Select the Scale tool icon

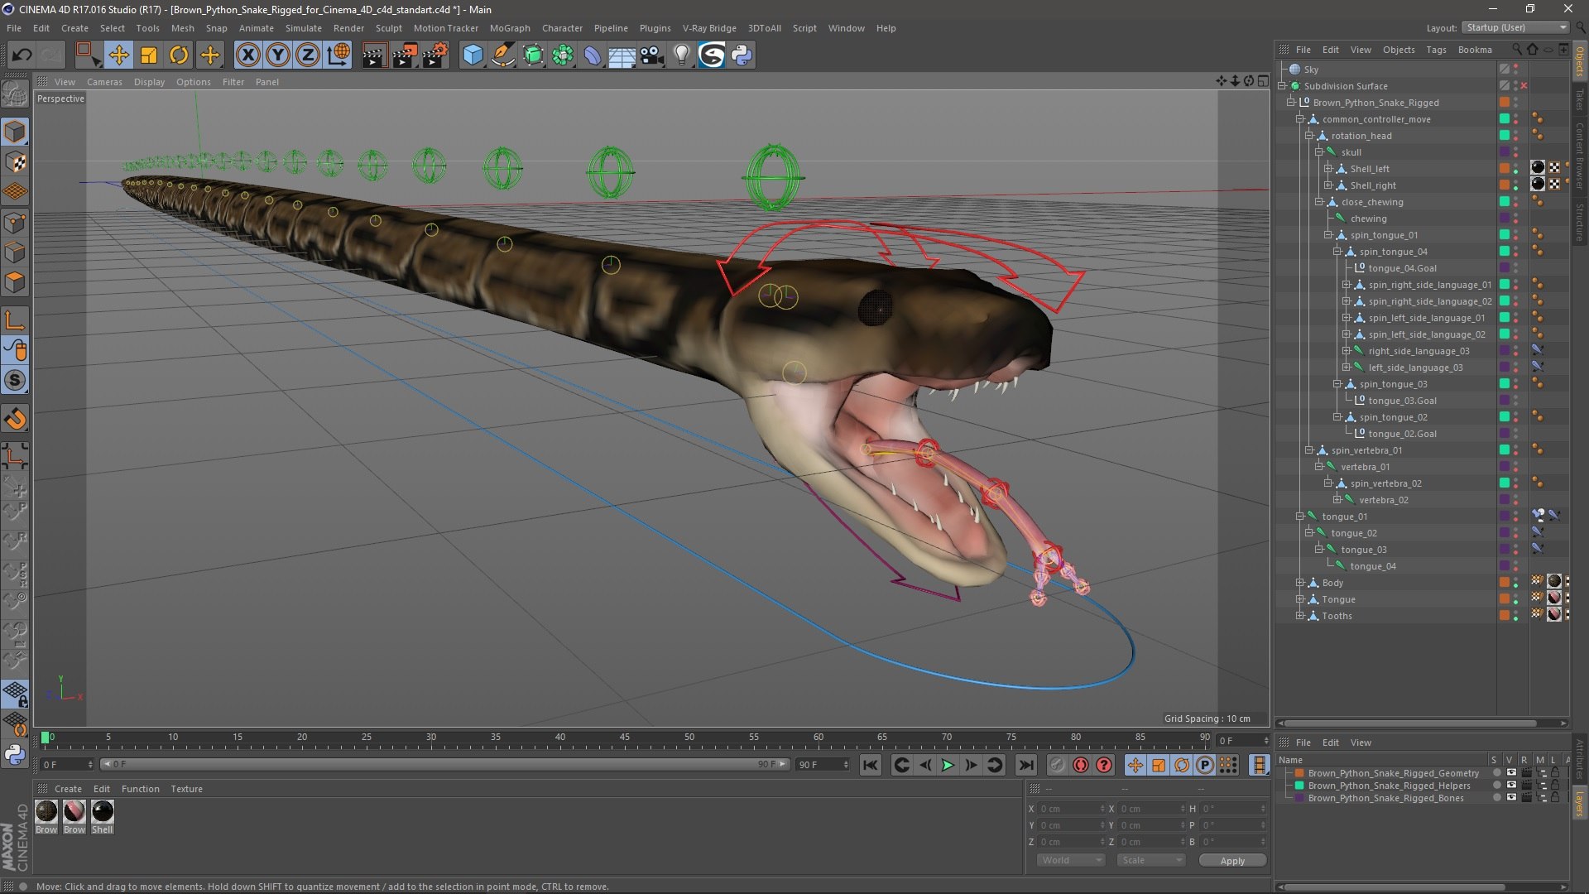[149, 55]
